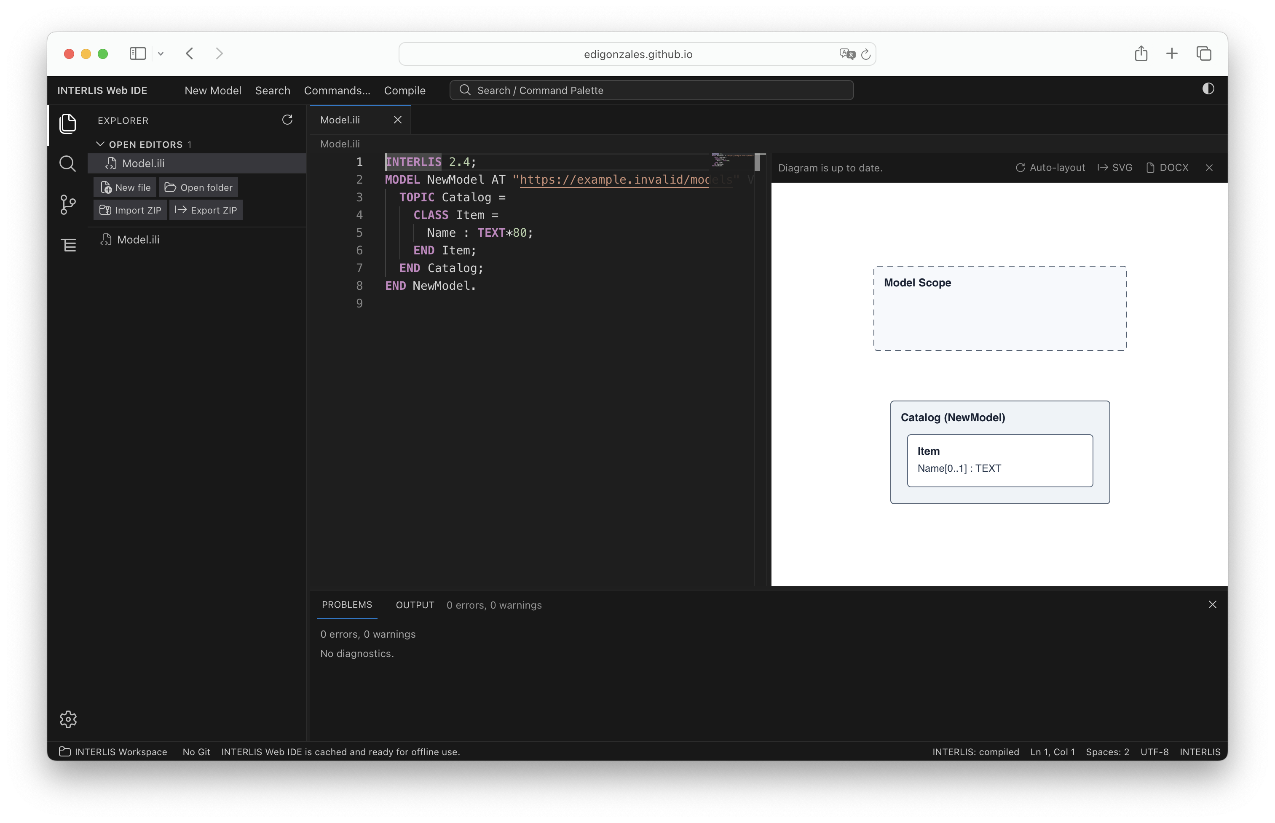Click 'No diagnostics.' in the problems panel
The width and height of the screenshot is (1275, 823).
click(x=356, y=653)
